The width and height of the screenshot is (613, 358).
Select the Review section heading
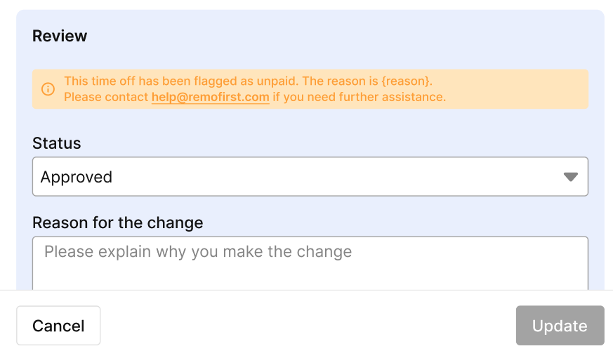tap(60, 36)
